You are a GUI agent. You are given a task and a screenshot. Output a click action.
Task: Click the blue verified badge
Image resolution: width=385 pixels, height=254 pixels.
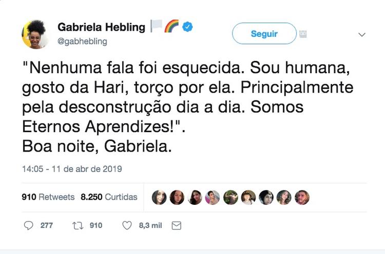coord(187,28)
